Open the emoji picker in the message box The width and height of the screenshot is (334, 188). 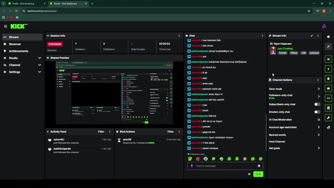(x=259, y=166)
